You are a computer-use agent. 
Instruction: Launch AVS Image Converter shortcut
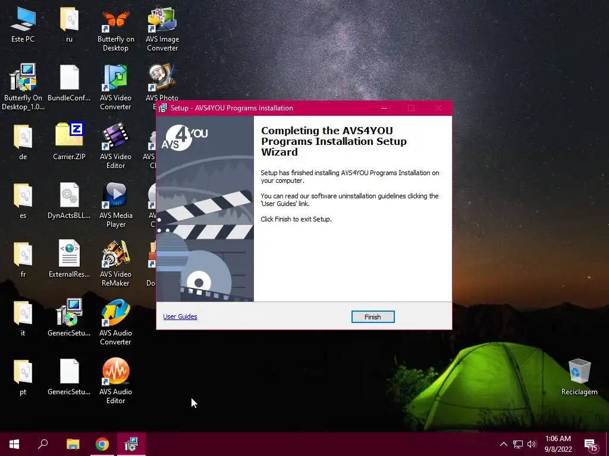click(x=162, y=29)
